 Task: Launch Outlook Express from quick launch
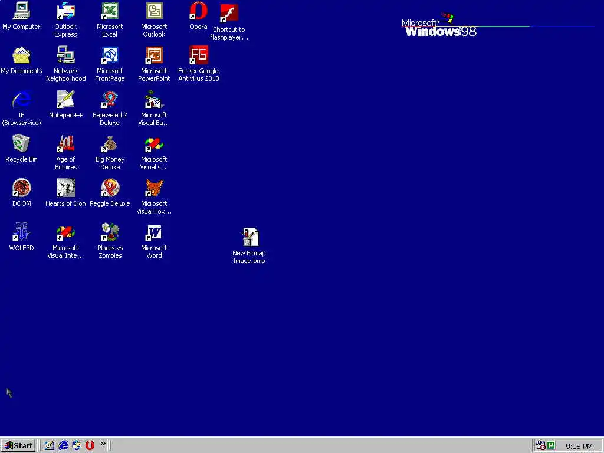pos(76,446)
